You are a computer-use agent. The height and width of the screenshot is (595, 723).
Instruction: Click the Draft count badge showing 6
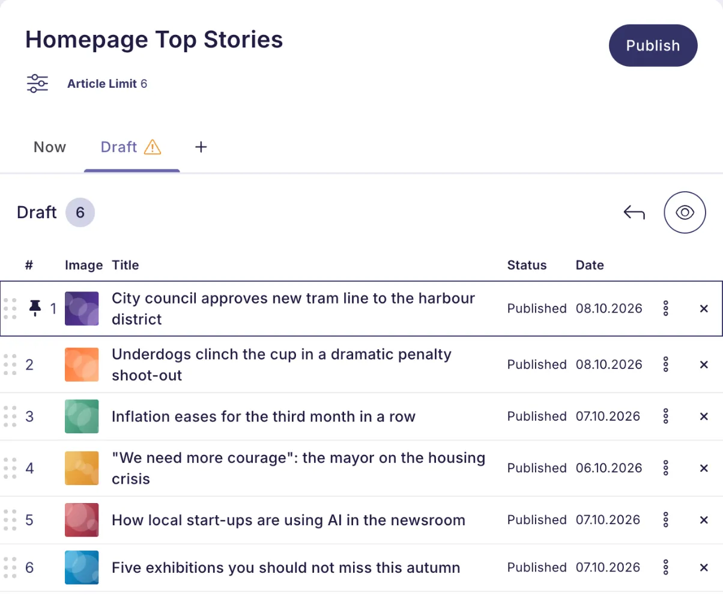80,213
